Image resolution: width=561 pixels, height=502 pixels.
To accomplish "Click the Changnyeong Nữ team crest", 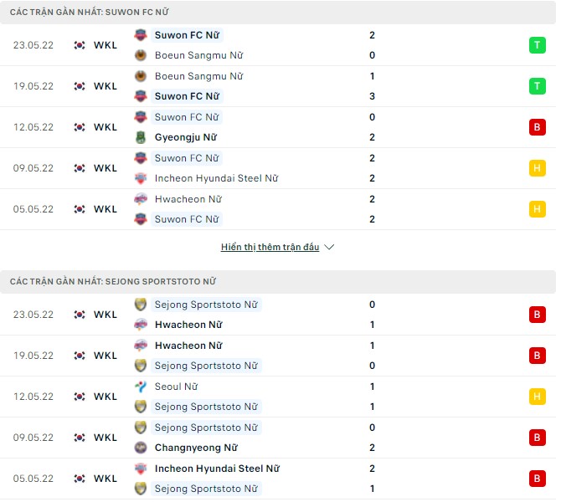I will [x=141, y=448].
